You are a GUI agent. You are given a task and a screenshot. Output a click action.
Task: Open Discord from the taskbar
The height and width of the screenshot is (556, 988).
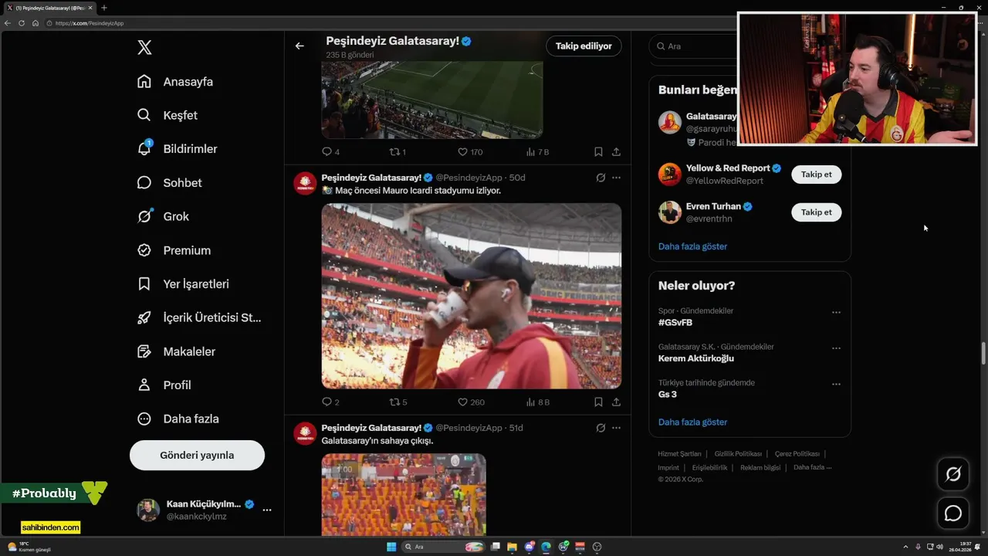tap(530, 547)
